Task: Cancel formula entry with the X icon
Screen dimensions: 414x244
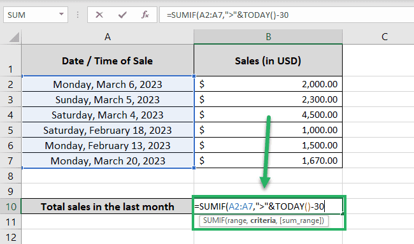Action: 99,15
